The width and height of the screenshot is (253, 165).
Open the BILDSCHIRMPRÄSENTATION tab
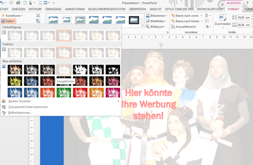click(107, 9)
